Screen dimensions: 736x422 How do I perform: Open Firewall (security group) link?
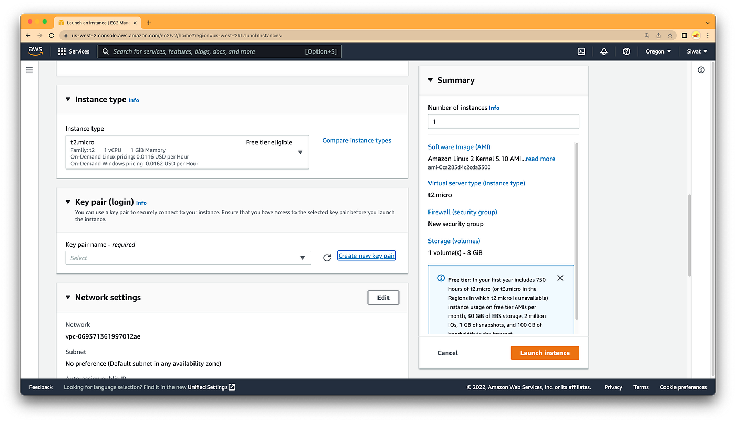(x=463, y=212)
